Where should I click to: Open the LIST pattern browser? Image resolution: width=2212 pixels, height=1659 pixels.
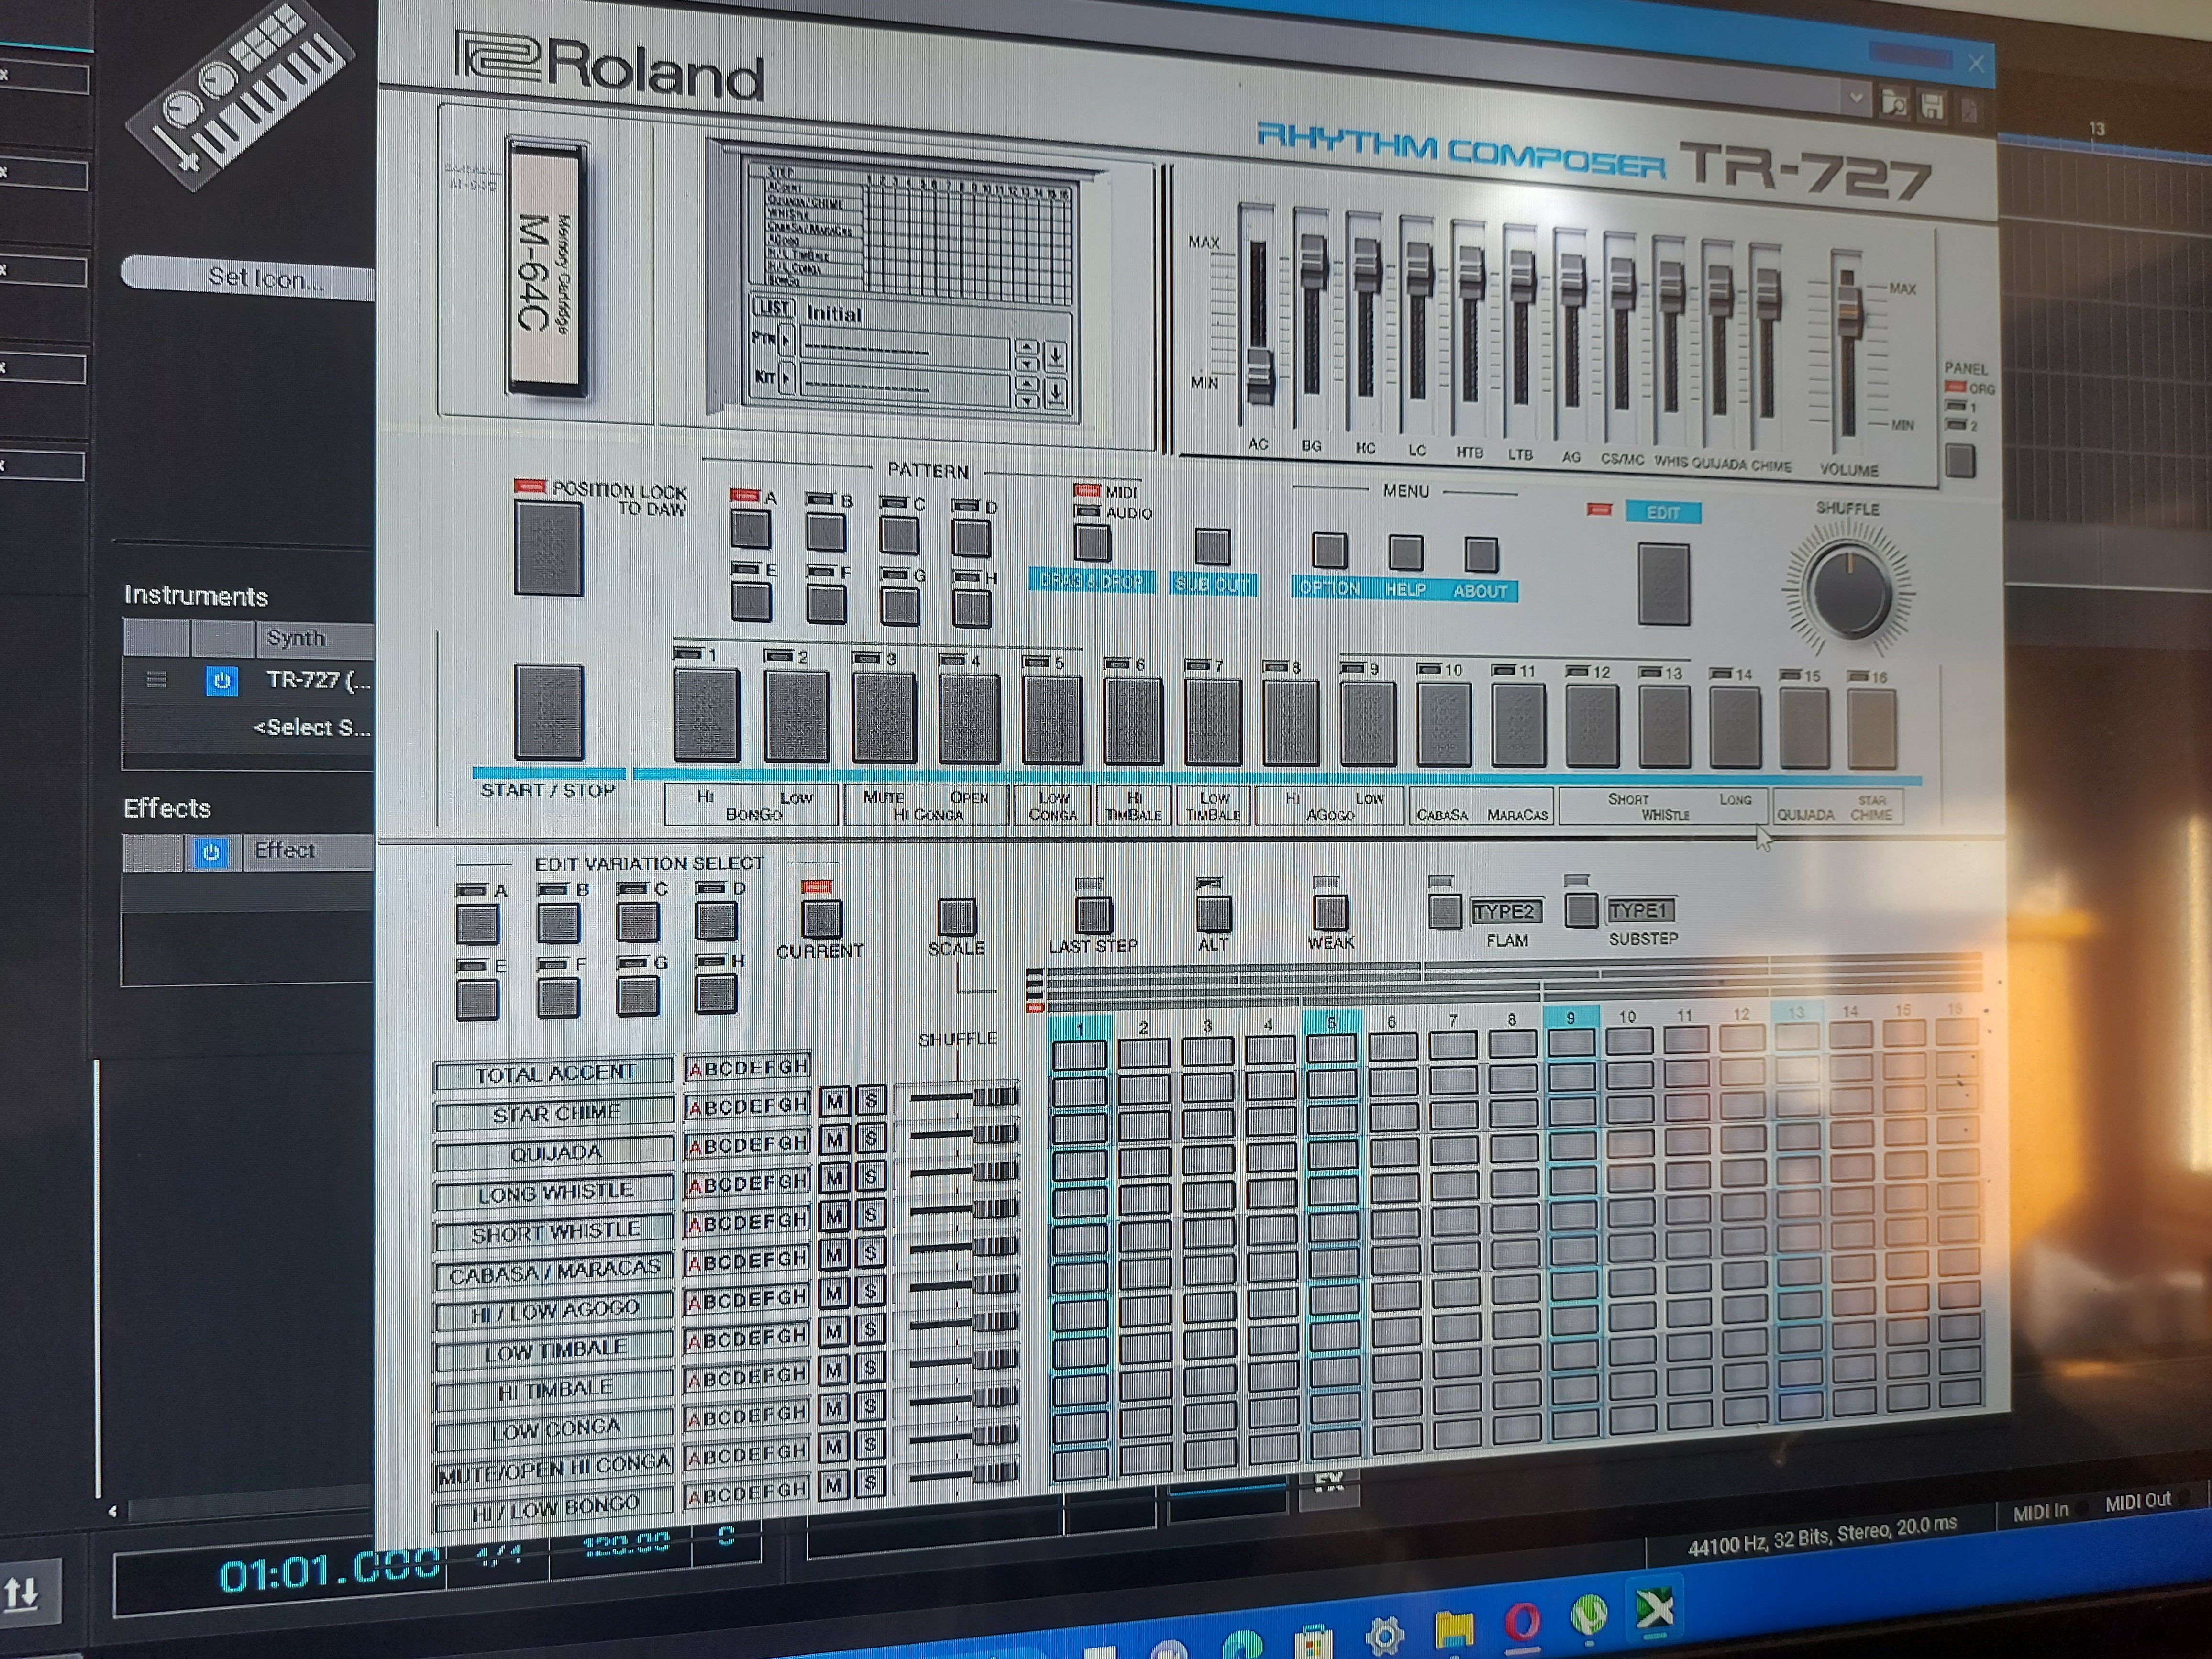tap(773, 307)
